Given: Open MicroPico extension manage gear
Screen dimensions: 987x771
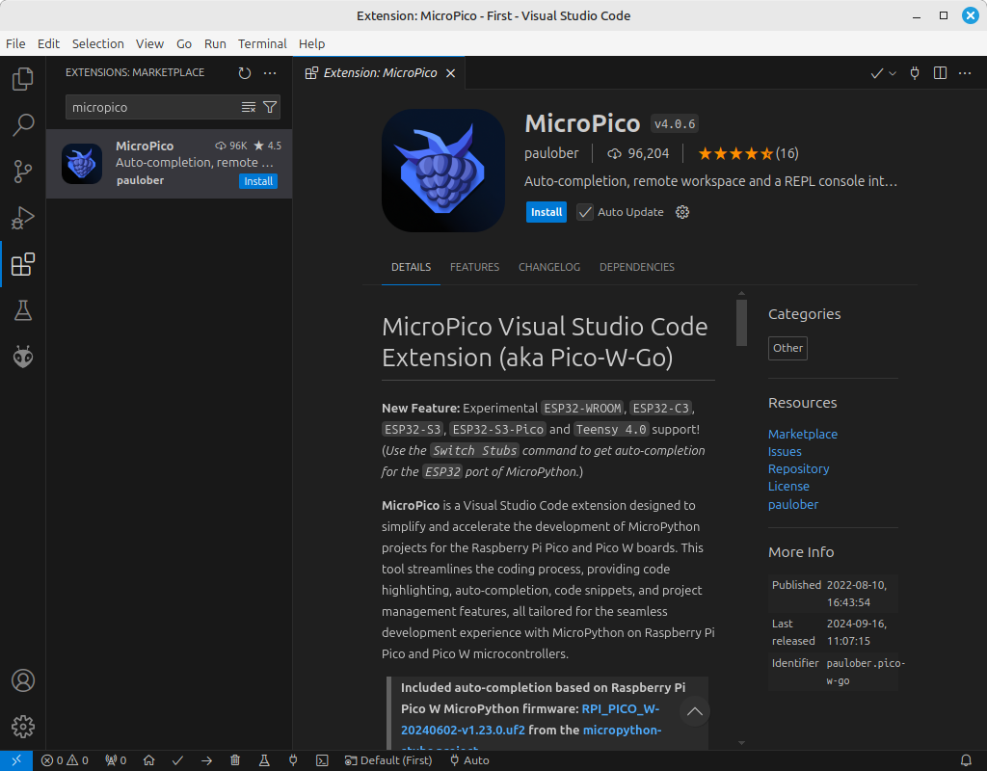Looking at the screenshot, I should pyautogui.click(x=682, y=212).
